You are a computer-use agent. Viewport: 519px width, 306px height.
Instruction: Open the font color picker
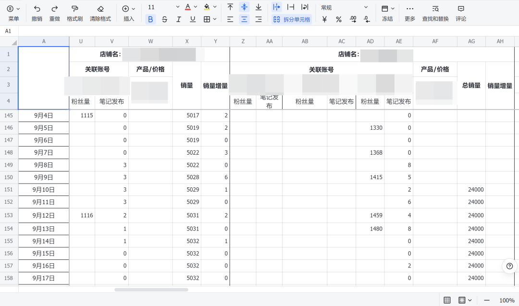(x=188, y=7)
